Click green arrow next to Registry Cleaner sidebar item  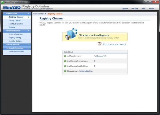point(28,17)
